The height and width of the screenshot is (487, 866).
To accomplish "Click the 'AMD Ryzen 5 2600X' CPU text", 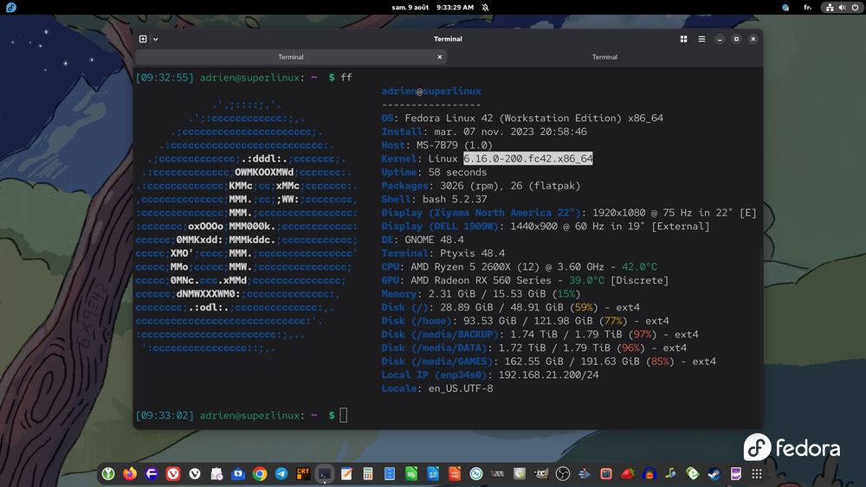I will [x=461, y=266].
